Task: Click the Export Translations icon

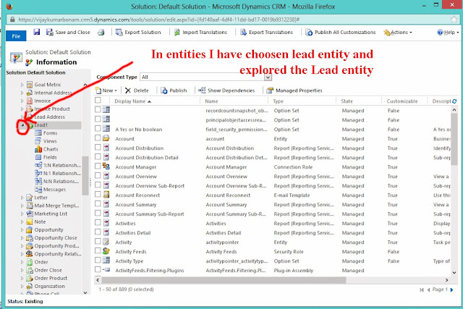Action: (x=243, y=32)
